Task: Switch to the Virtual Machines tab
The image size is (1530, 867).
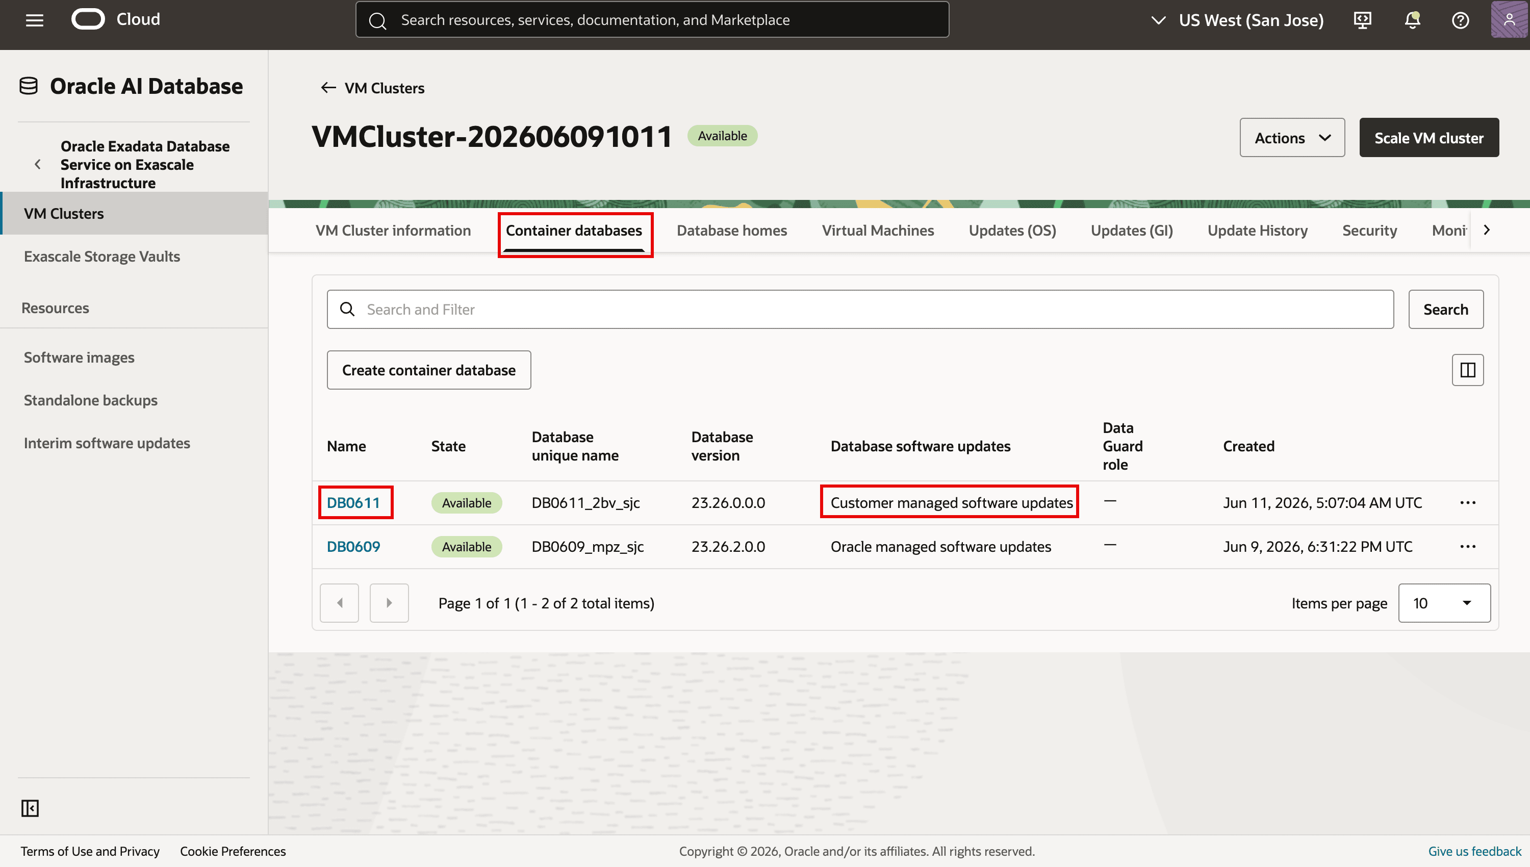Action: [x=878, y=231]
